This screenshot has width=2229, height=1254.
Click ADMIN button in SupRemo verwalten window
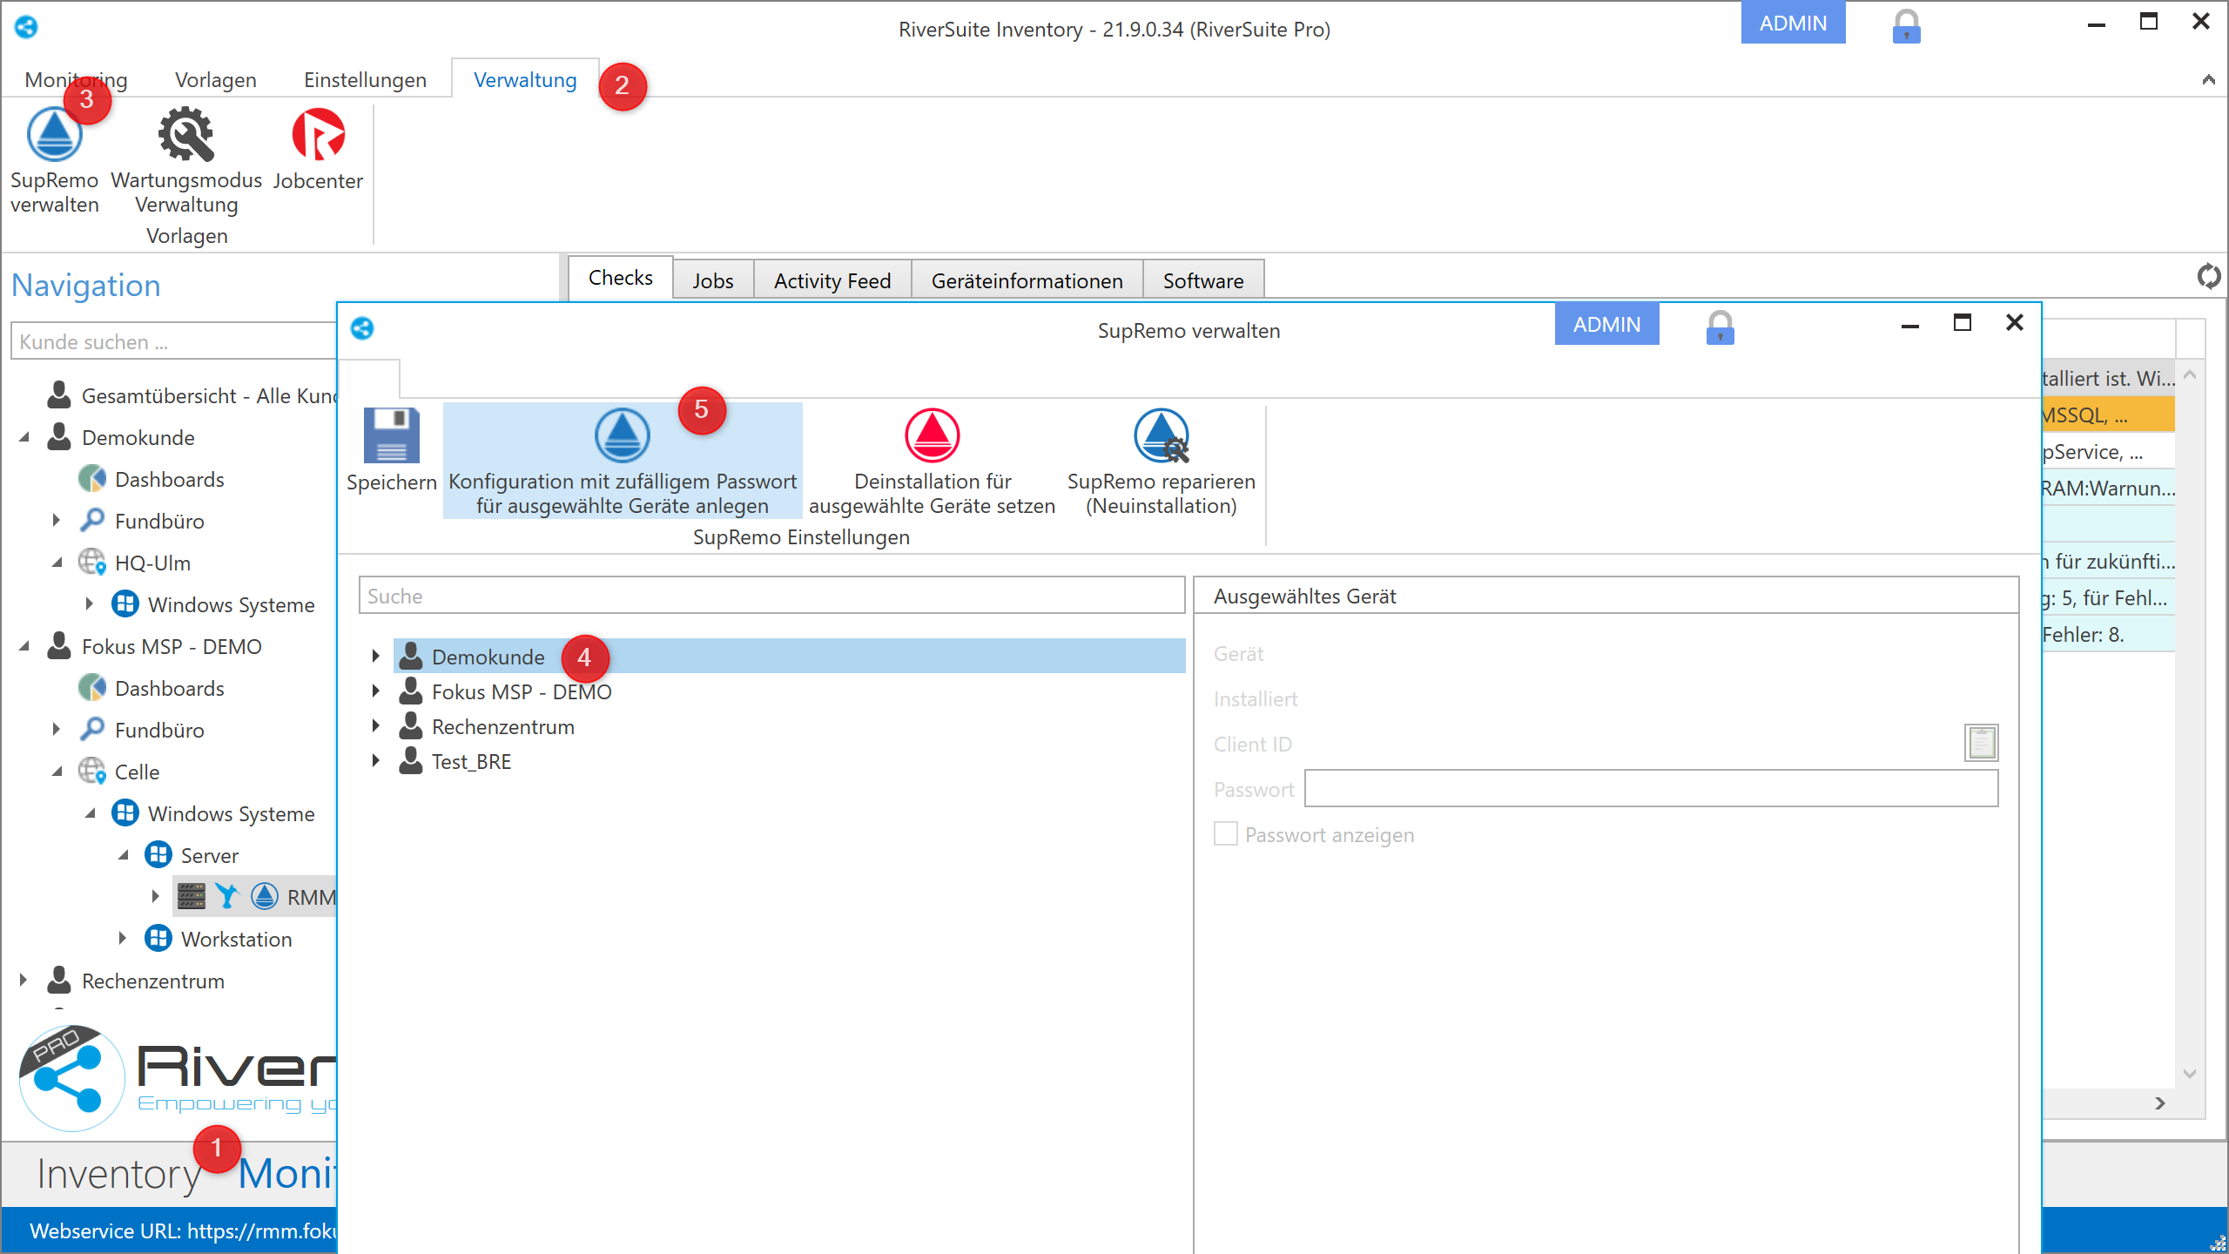(x=1606, y=324)
